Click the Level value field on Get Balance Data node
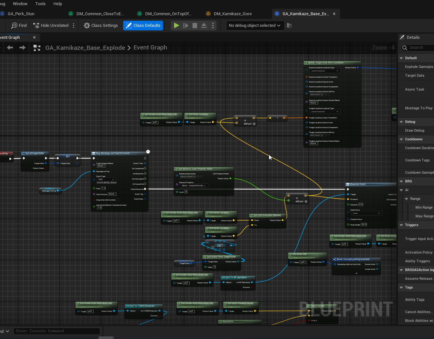434x339 pixels. tap(186, 192)
